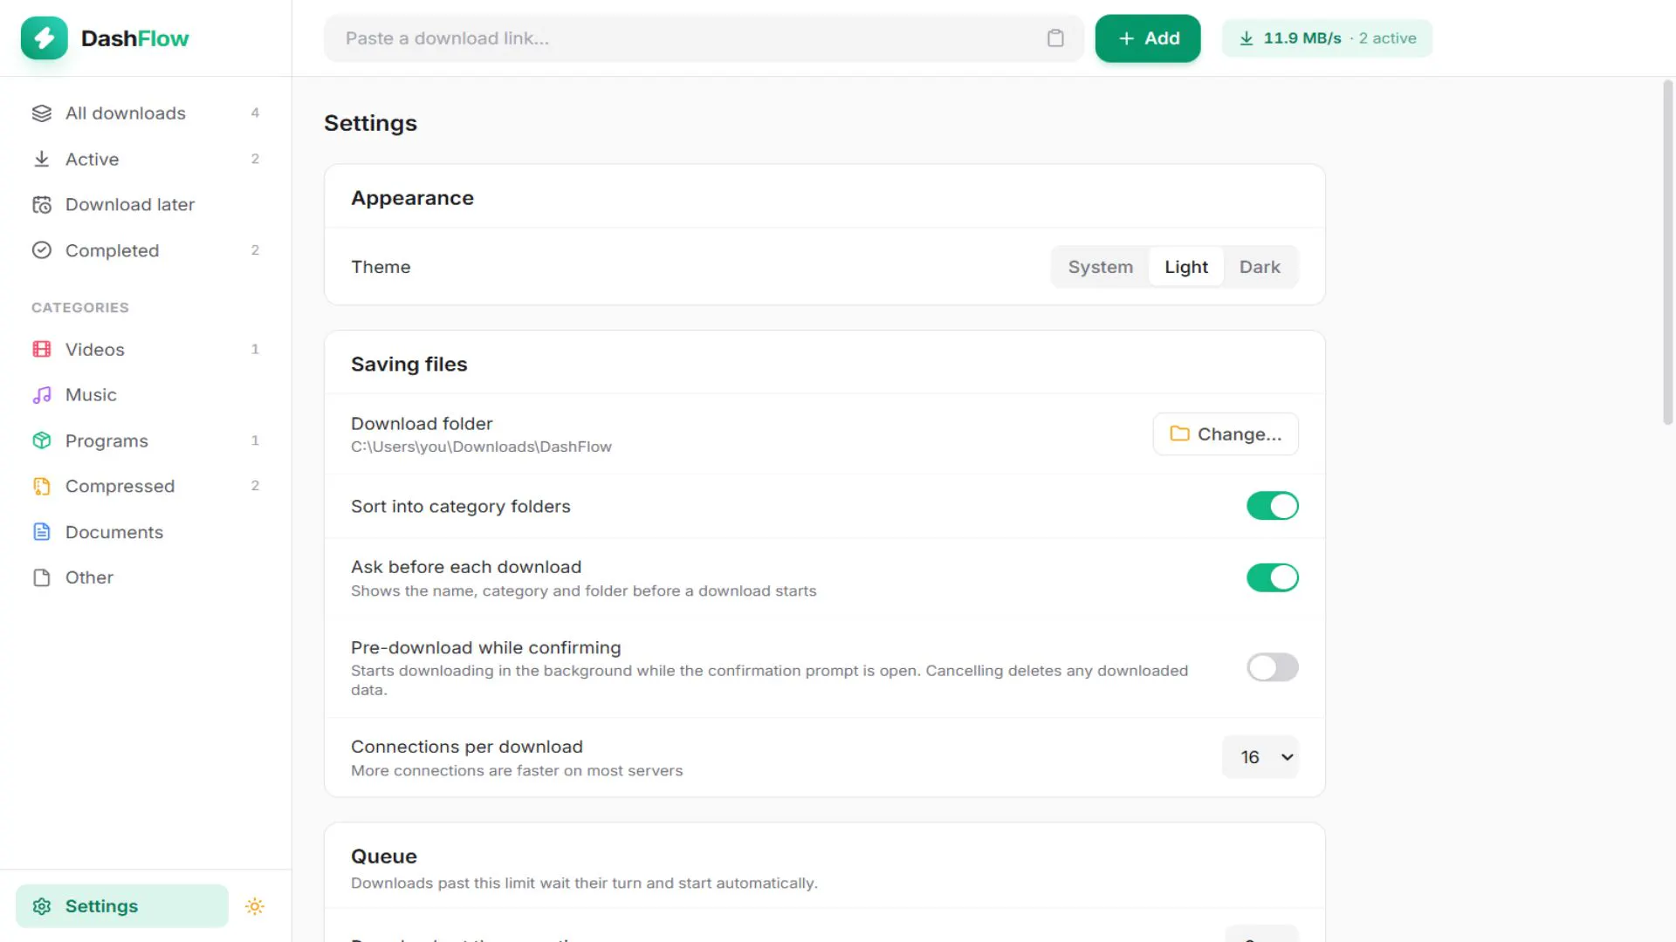This screenshot has width=1676, height=942.
Task: Click the Add button
Action: [x=1148, y=38]
